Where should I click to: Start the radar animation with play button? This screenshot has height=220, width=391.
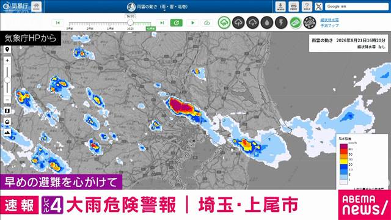192,23
